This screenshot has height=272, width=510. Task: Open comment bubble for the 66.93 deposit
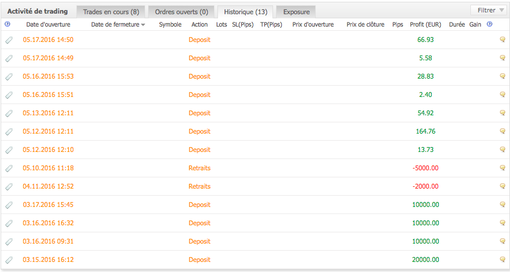click(502, 40)
